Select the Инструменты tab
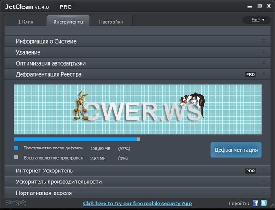The image size is (275, 210). click(x=68, y=22)
